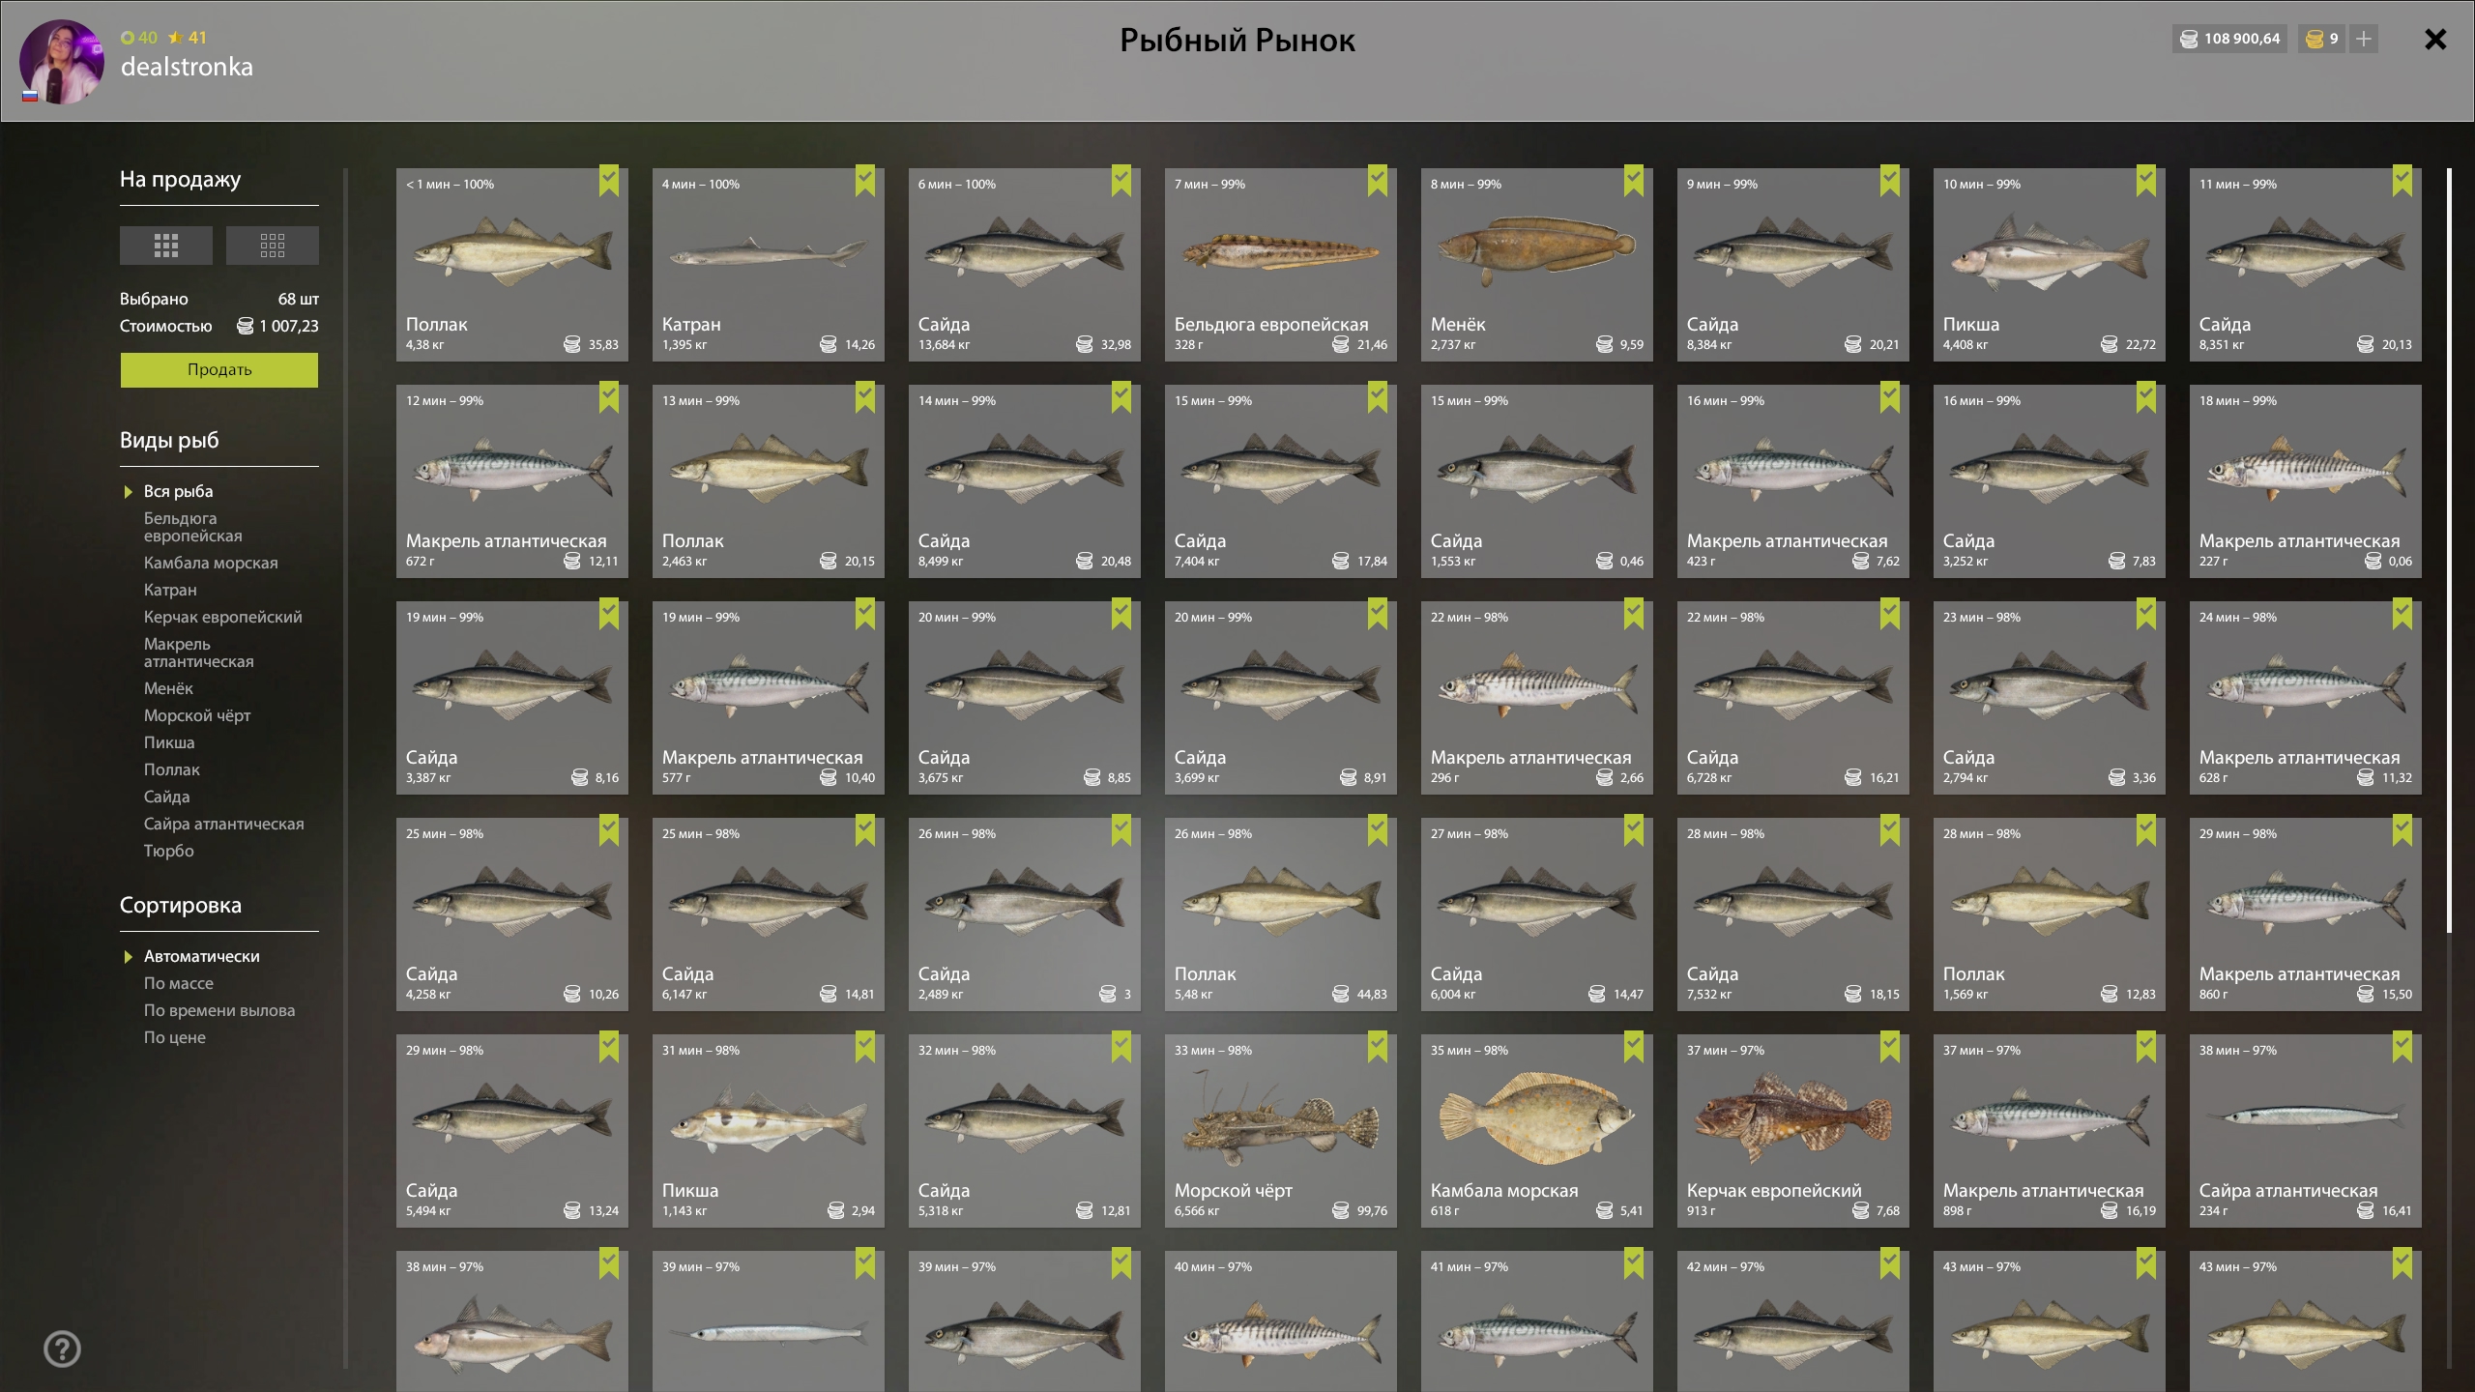
Task: Click the Продать button
Action: pyautogui.click(x=219, y=370)
